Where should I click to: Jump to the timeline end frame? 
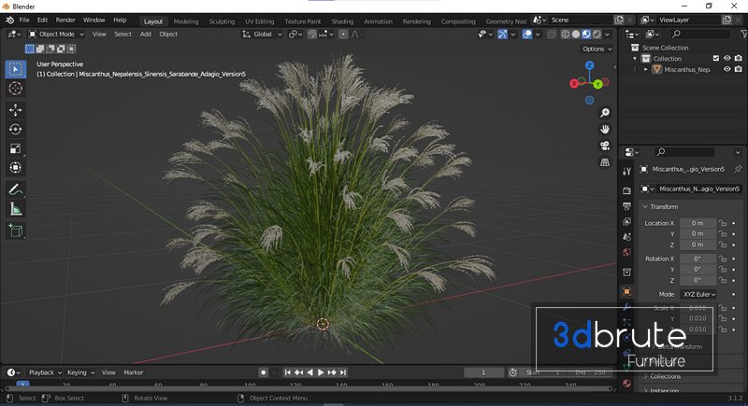(x=342, y=372)
